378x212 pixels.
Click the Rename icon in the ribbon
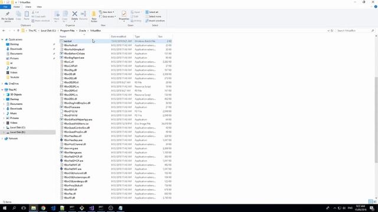[83, 14]
